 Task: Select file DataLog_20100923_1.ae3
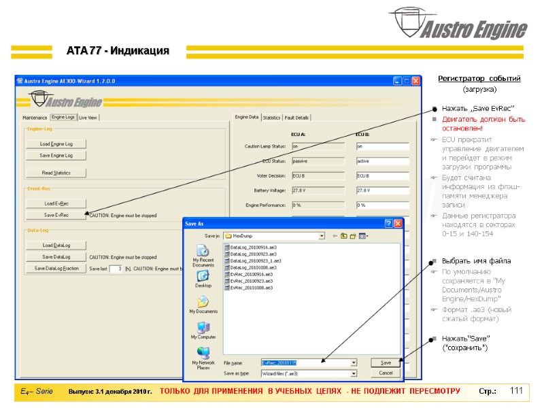(253, 261)
